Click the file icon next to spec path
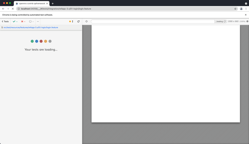Image resolution: width=249 pixels, height=144 pixels. 2,27
